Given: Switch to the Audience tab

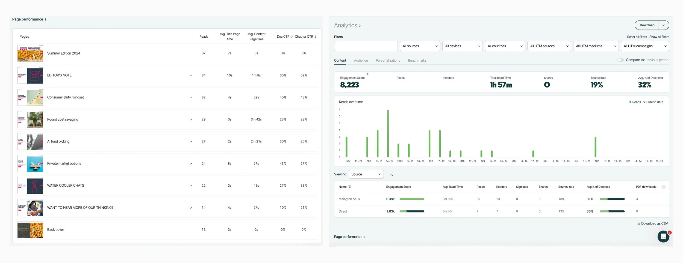Looking at the screenshot, I should pyautogui.click(x=361, y=61).
